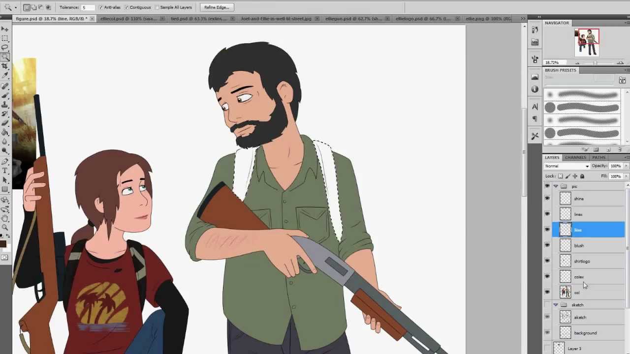Open the Brush Presets panel menu
The image size is (630, 354).
(x=626, y=70)
